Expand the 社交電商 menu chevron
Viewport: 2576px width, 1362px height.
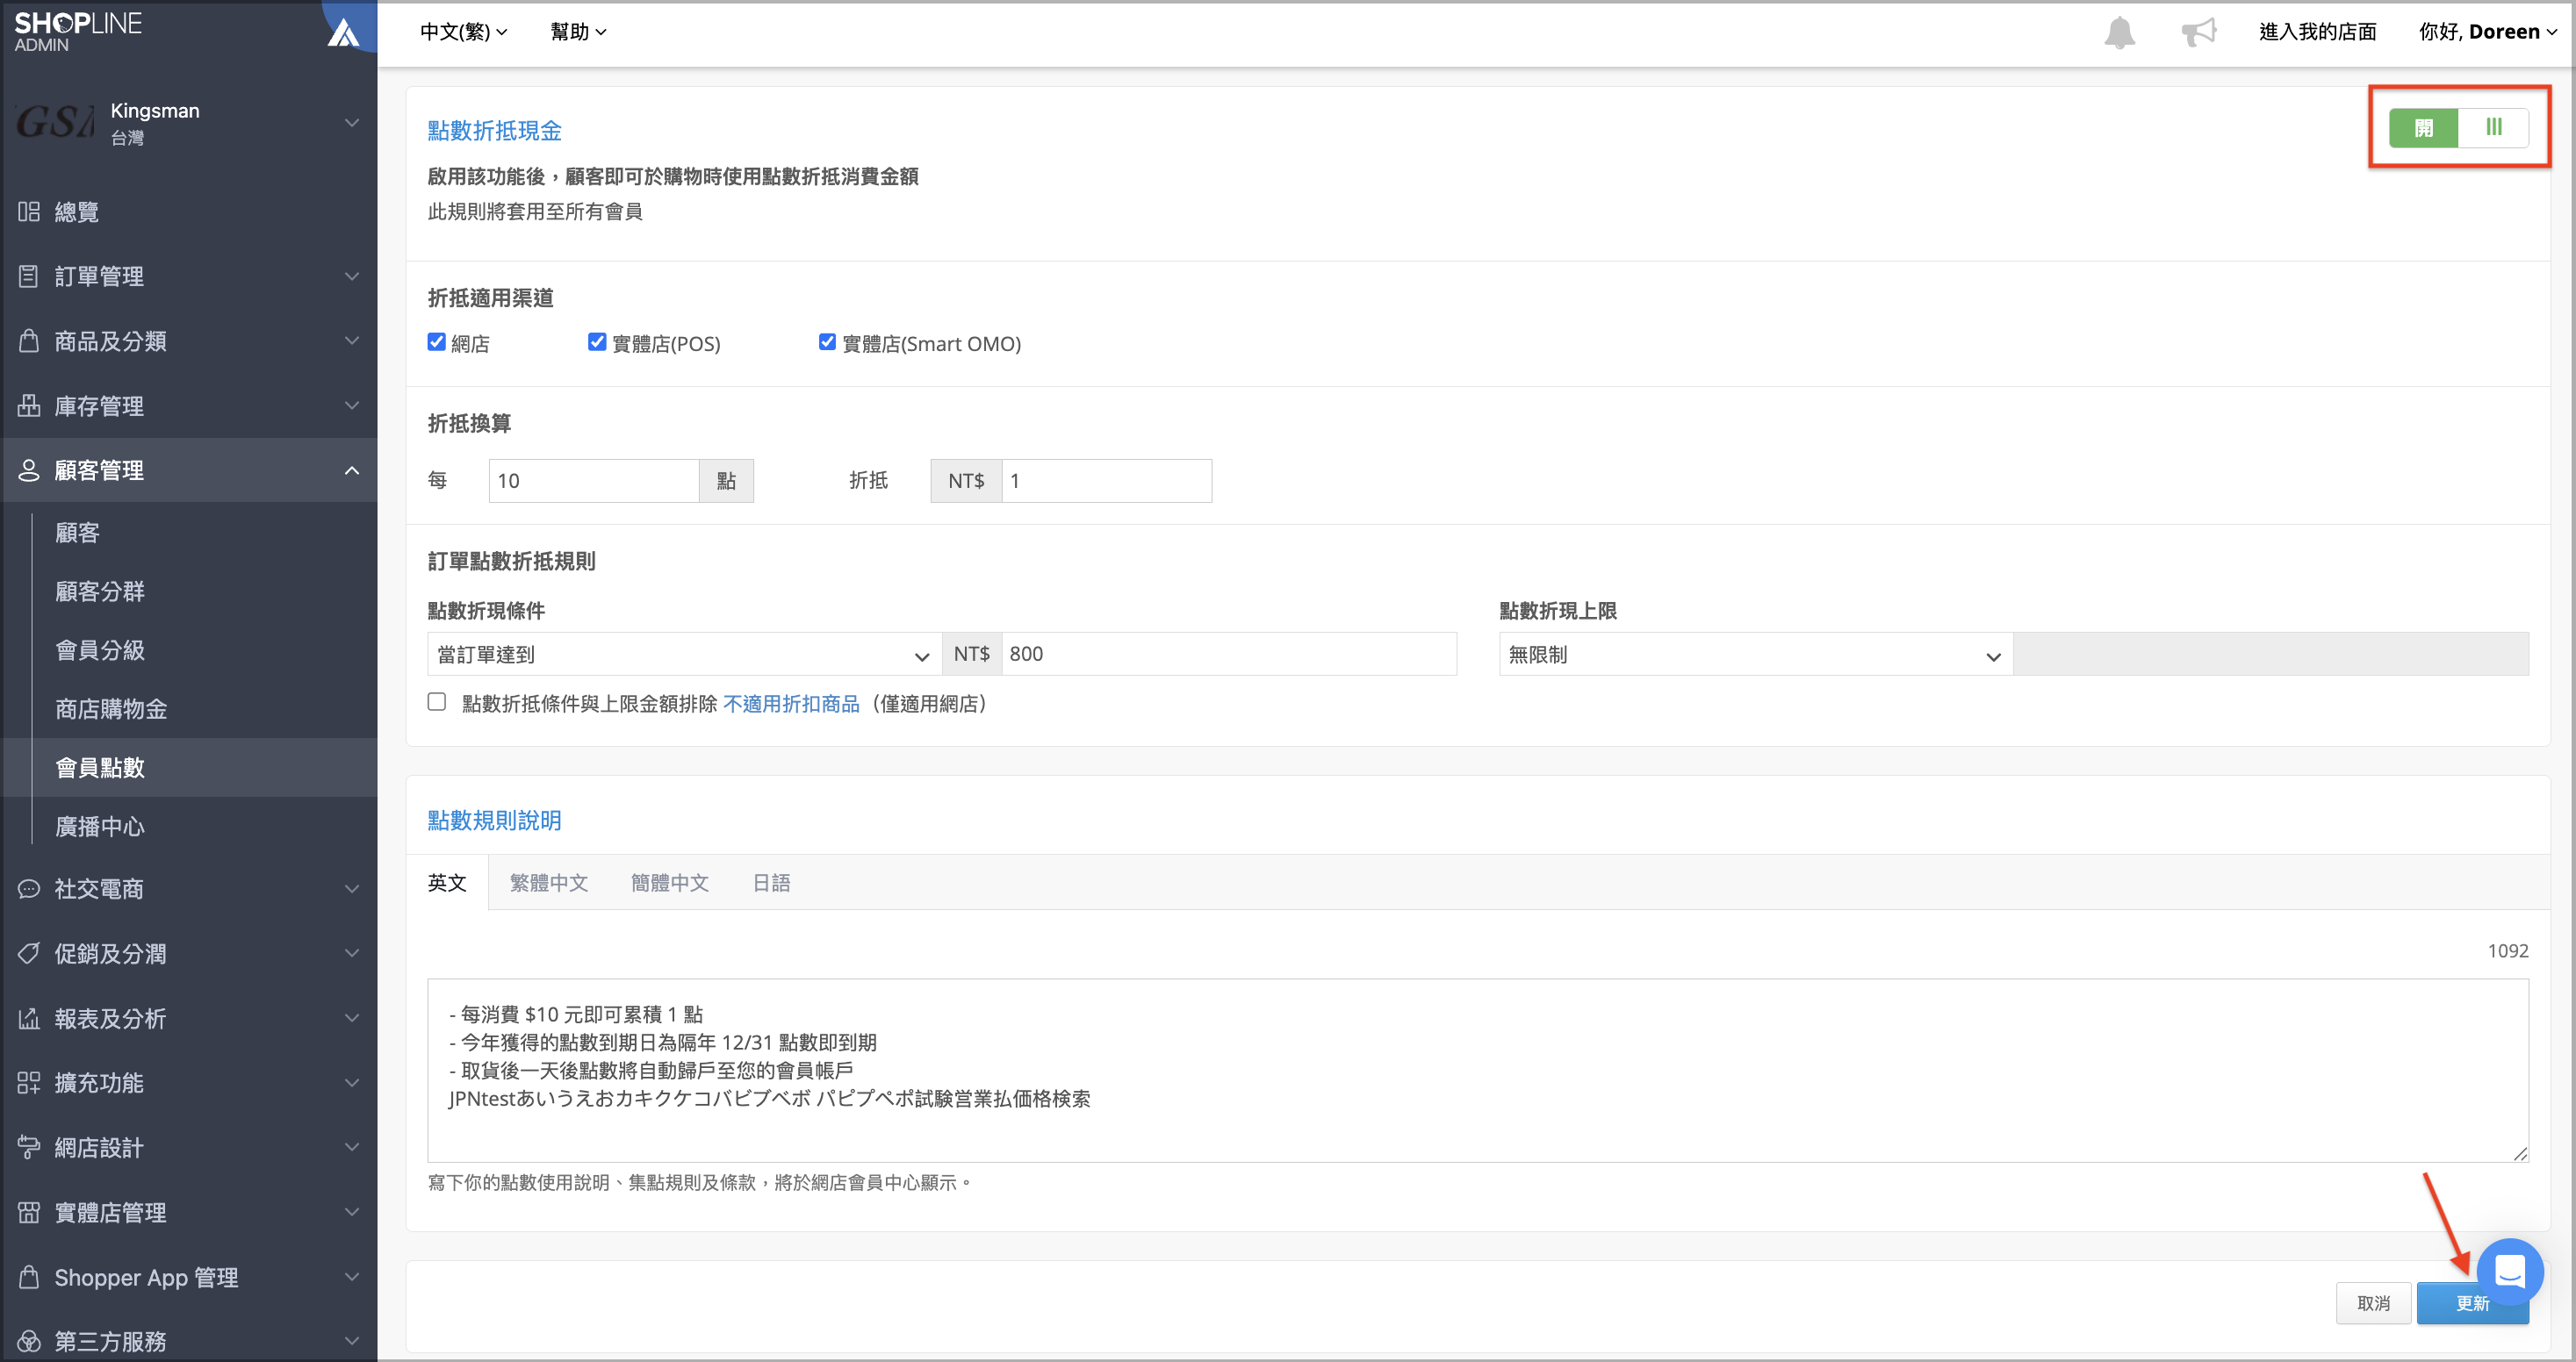[352, 888]
